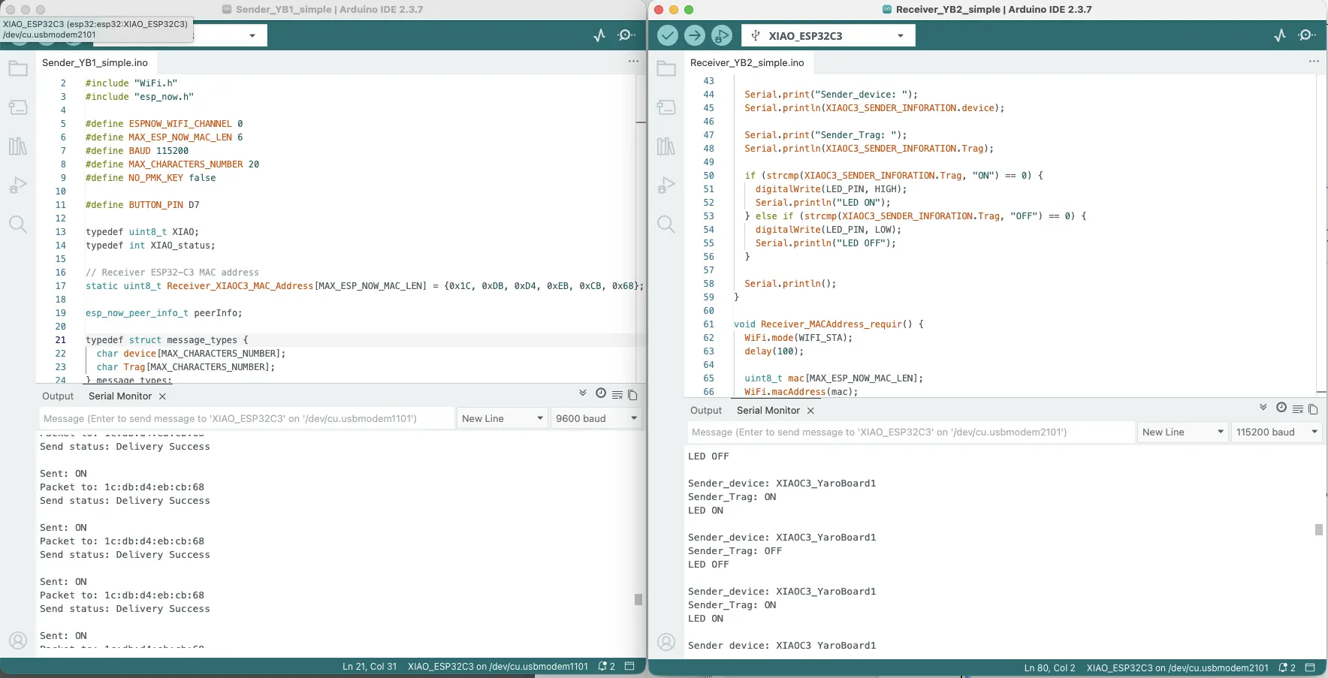Open Search panel in Receiver sidebar
Image resolution: width=1328 pixels, height=678 pixels.
[x=666, y=224]
